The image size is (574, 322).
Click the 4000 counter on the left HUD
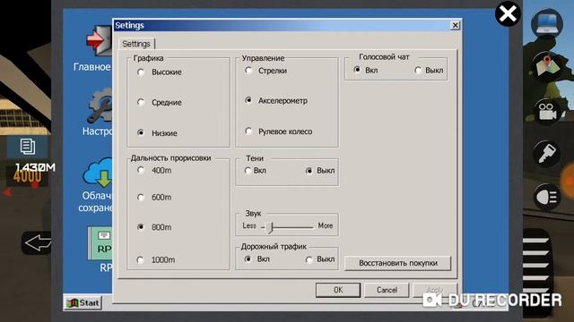28,177
